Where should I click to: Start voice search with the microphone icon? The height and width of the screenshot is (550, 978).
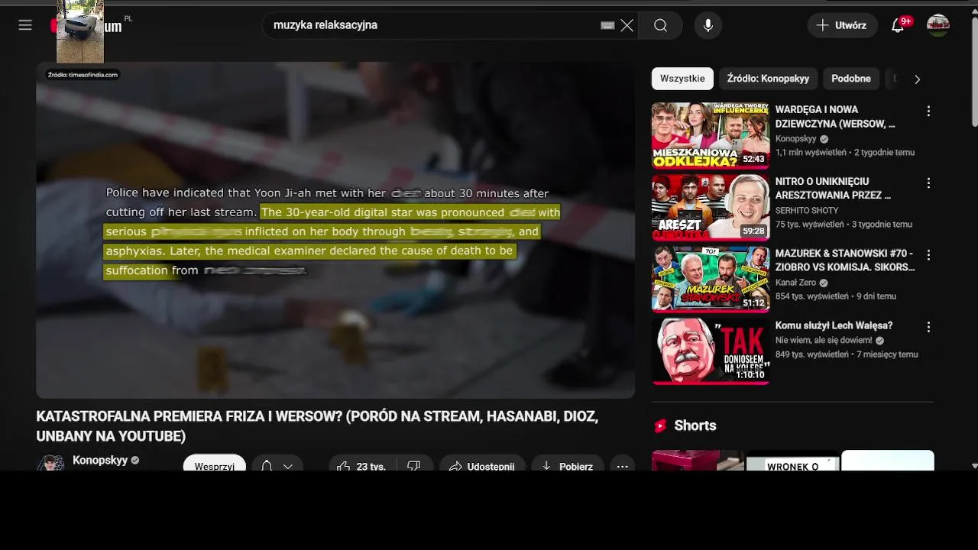[708, 25]
